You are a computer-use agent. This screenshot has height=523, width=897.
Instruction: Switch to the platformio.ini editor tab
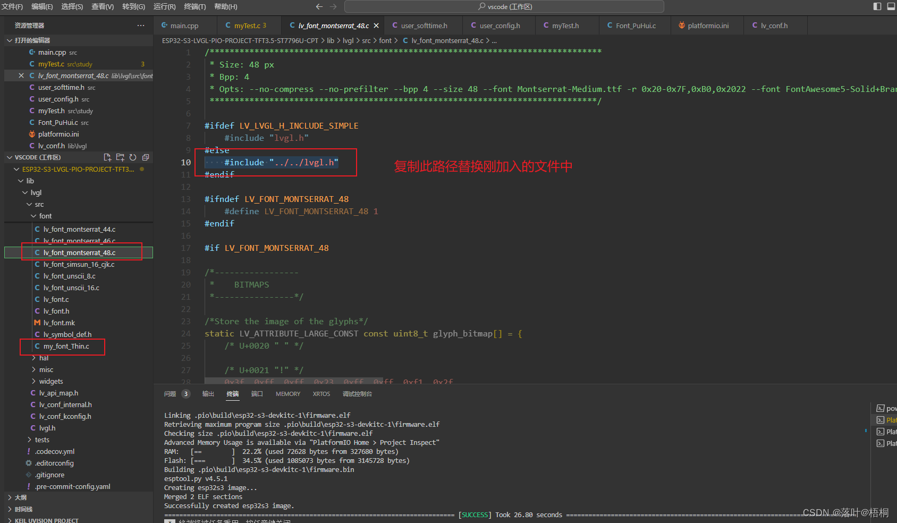(x=708, y=26)
